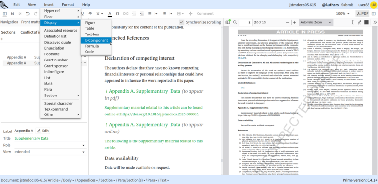
Task: Click the Undo arrow icon
Action: point(28,14)
